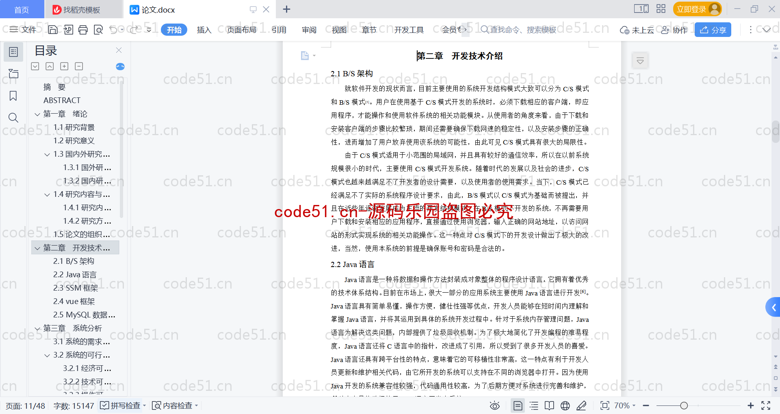Screen dimensions: 780x414
Task: Open 内容检查 content check dropdown
Action: pyautogui.click(x=175, y=405)
